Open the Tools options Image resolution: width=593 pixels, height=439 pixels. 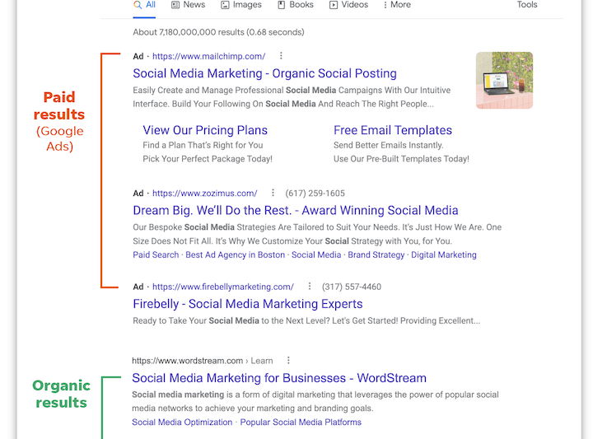tap(527, 5)
